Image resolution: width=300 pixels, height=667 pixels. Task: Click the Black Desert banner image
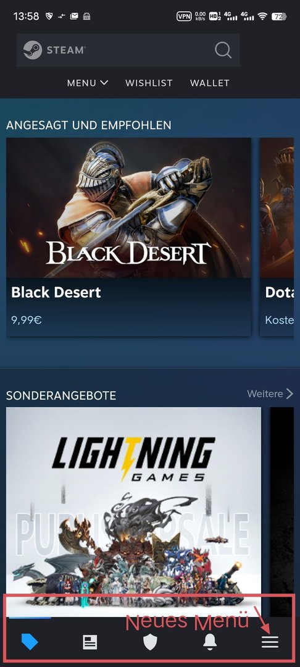pyautogui.click(x=128, y=208)
